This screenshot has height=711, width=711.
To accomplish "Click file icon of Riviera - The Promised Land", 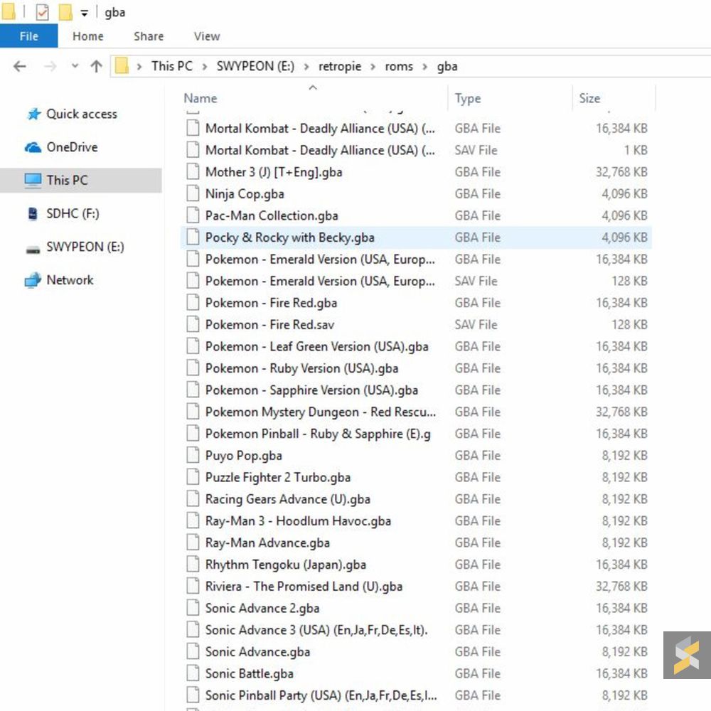I will (x=193, y=585).
